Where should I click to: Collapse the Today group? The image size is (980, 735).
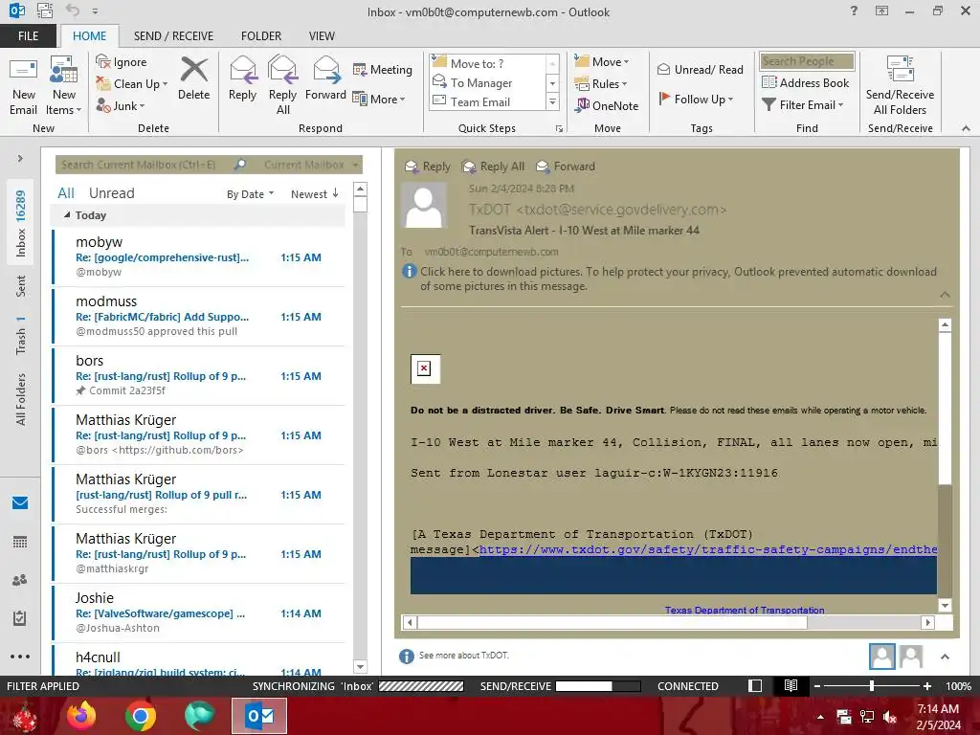pos(68,215)
